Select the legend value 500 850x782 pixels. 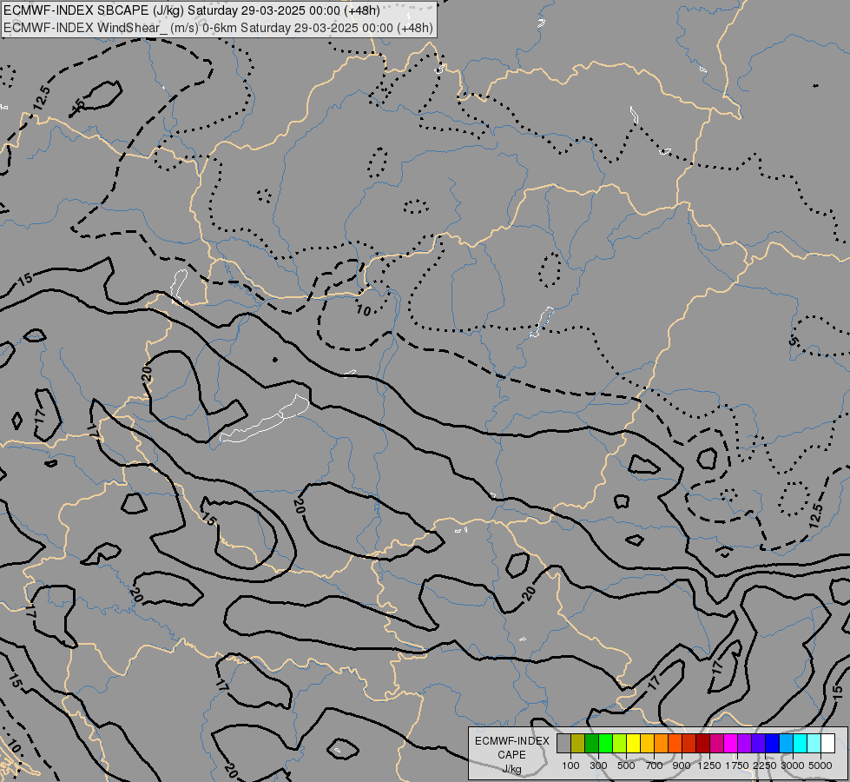click(626, 765)
